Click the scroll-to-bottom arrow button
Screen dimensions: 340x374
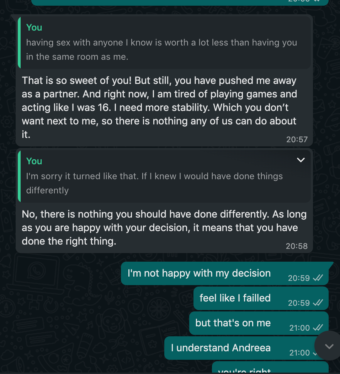[x=329, y=346]
